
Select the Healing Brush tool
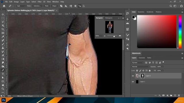point(3,40)
